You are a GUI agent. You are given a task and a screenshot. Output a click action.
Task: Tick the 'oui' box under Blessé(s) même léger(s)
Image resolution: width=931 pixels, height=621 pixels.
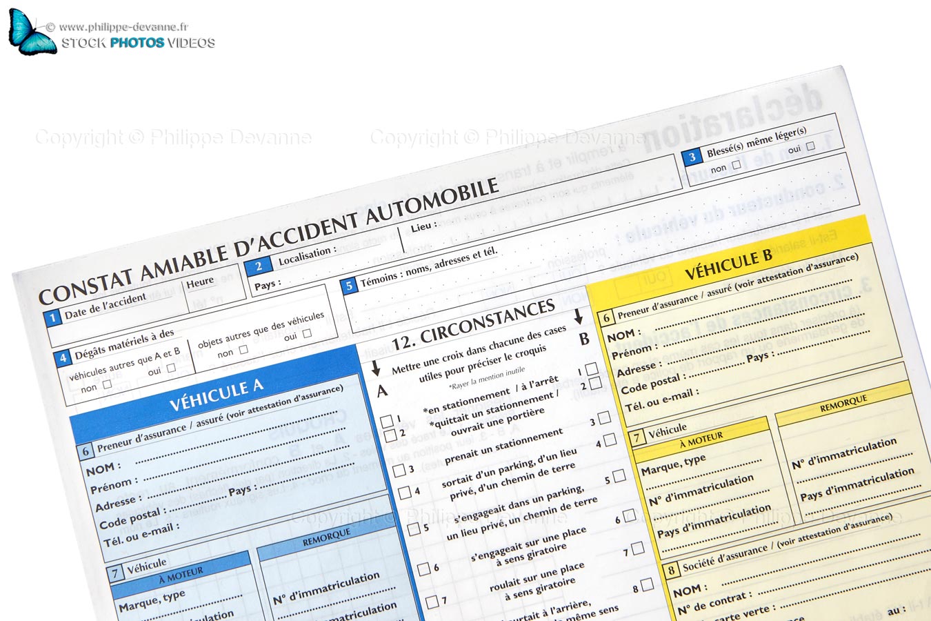pyautogui.click(x=810, y=146)
